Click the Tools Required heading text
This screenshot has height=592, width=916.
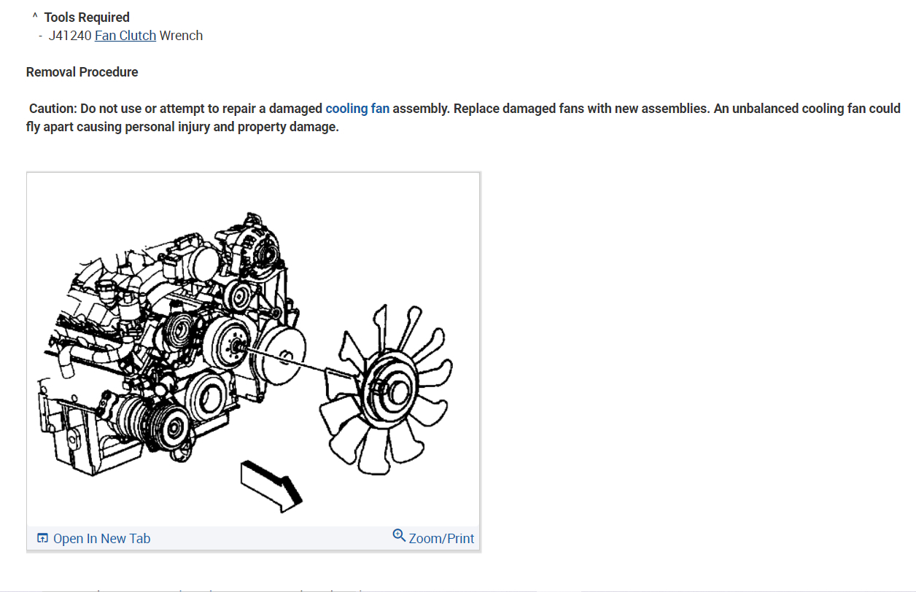coord(87,17)
